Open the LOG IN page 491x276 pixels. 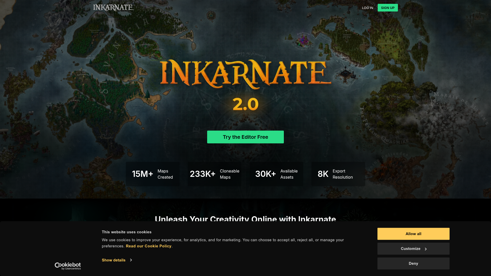367,8
